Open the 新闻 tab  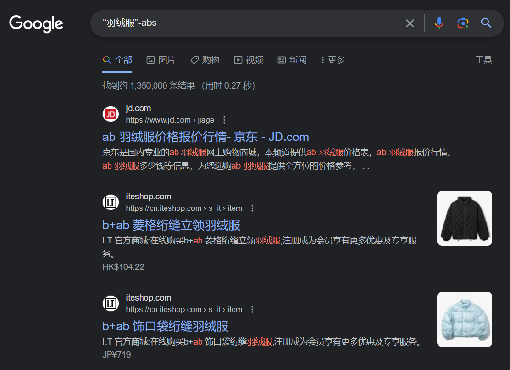[292, 60]
